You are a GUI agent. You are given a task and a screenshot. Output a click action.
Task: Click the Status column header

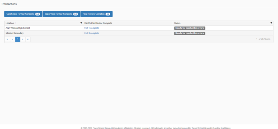click(177, 23)
